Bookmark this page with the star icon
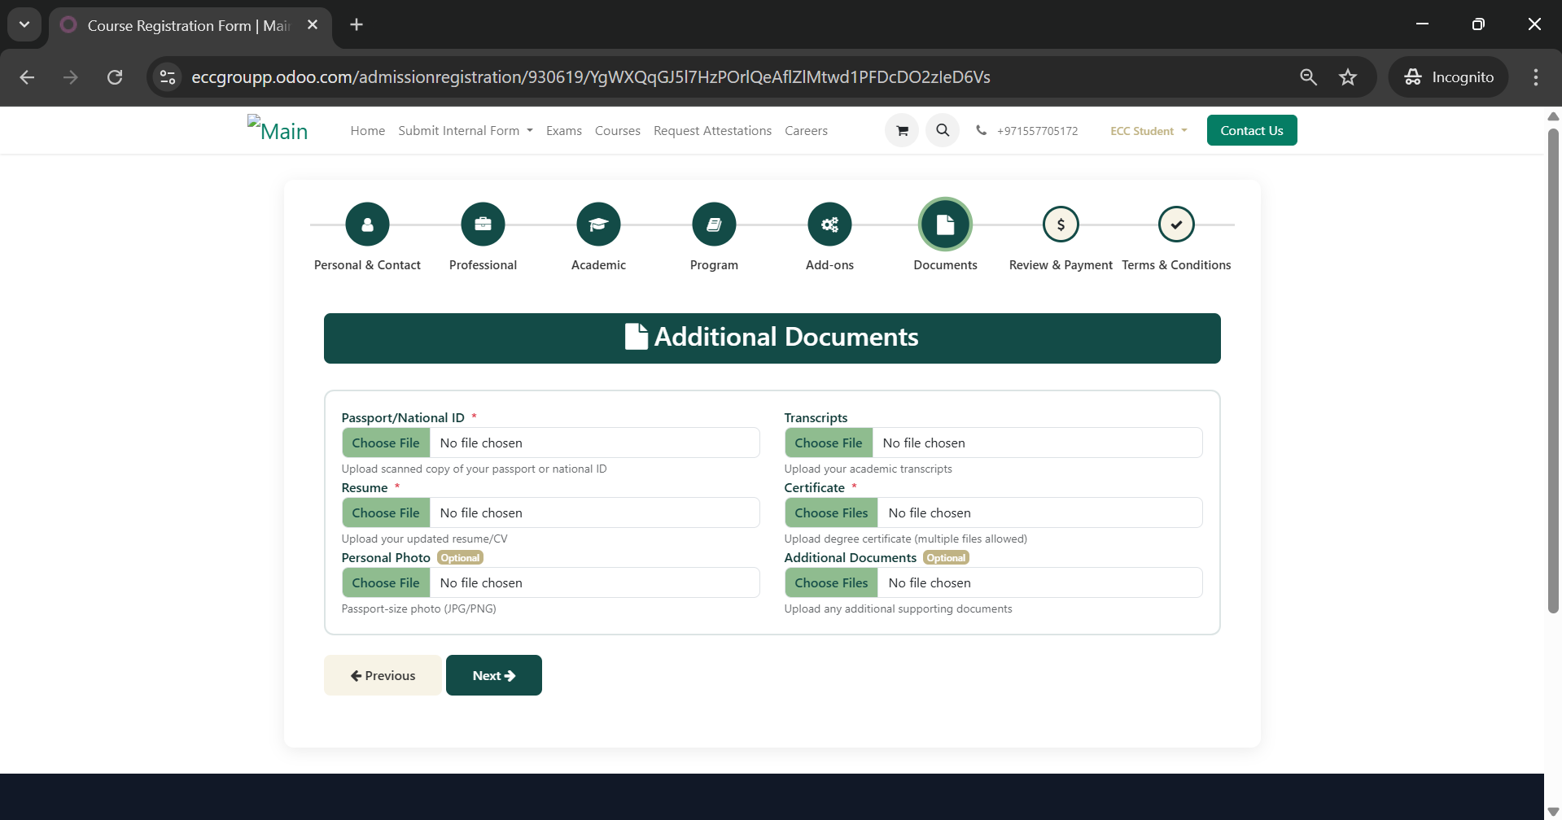The height and width of the screenshot is (820, 1562). tap(1348, 77)
